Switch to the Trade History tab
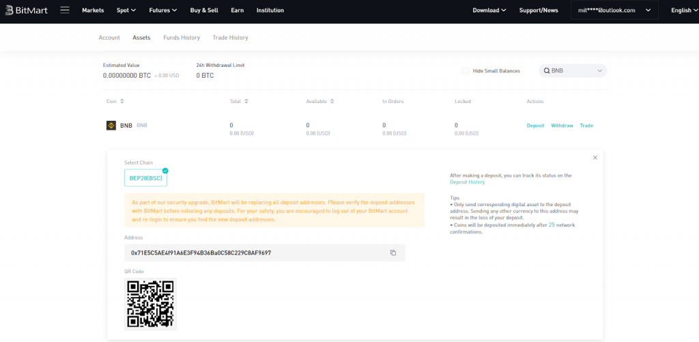Screen dimensions: 699x342 (230, 38)
